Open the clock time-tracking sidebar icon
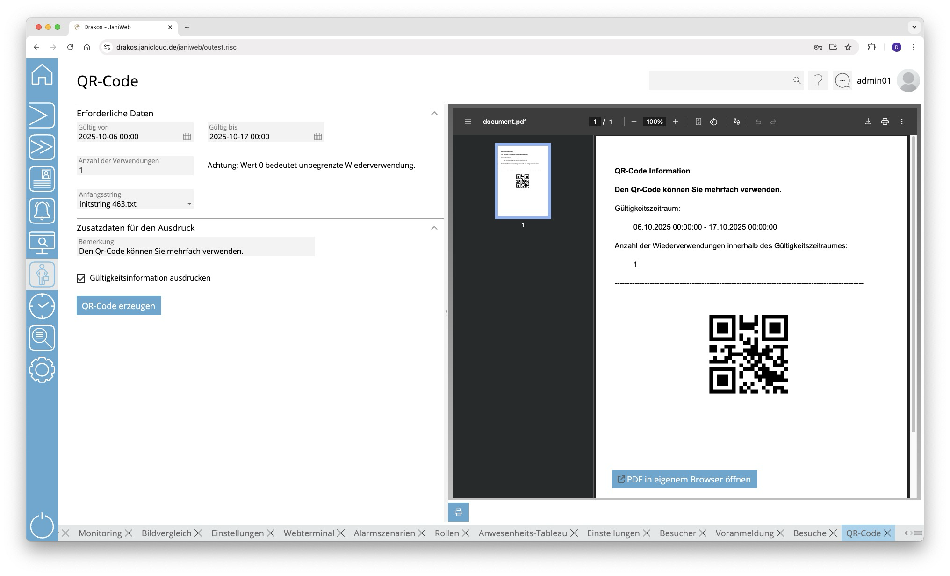Image resolution: width=950 pixels, height=576 pixels. point(42,306)
